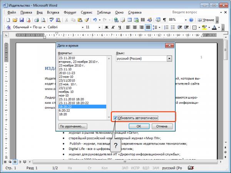Screen dimensions: 231x173
Task: Create a new blank document
Action: coord(8,20)
